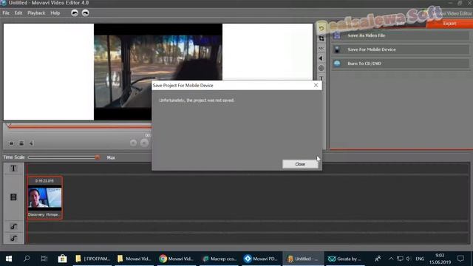Open Windows taskbar search
Image resolution: width=473 pixels, height=266 pixels.
click(x=27, y=259)
